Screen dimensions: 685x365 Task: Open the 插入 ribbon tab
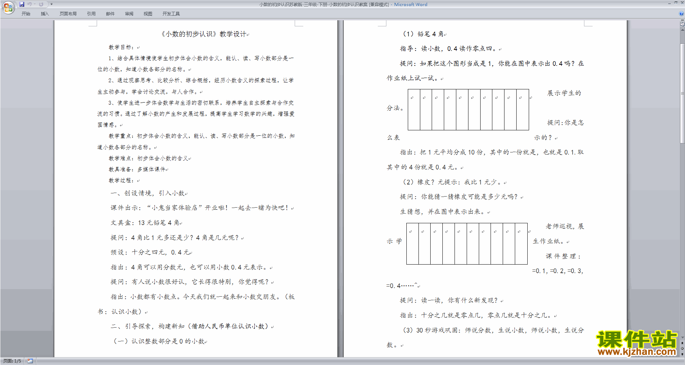click(45, 14)
